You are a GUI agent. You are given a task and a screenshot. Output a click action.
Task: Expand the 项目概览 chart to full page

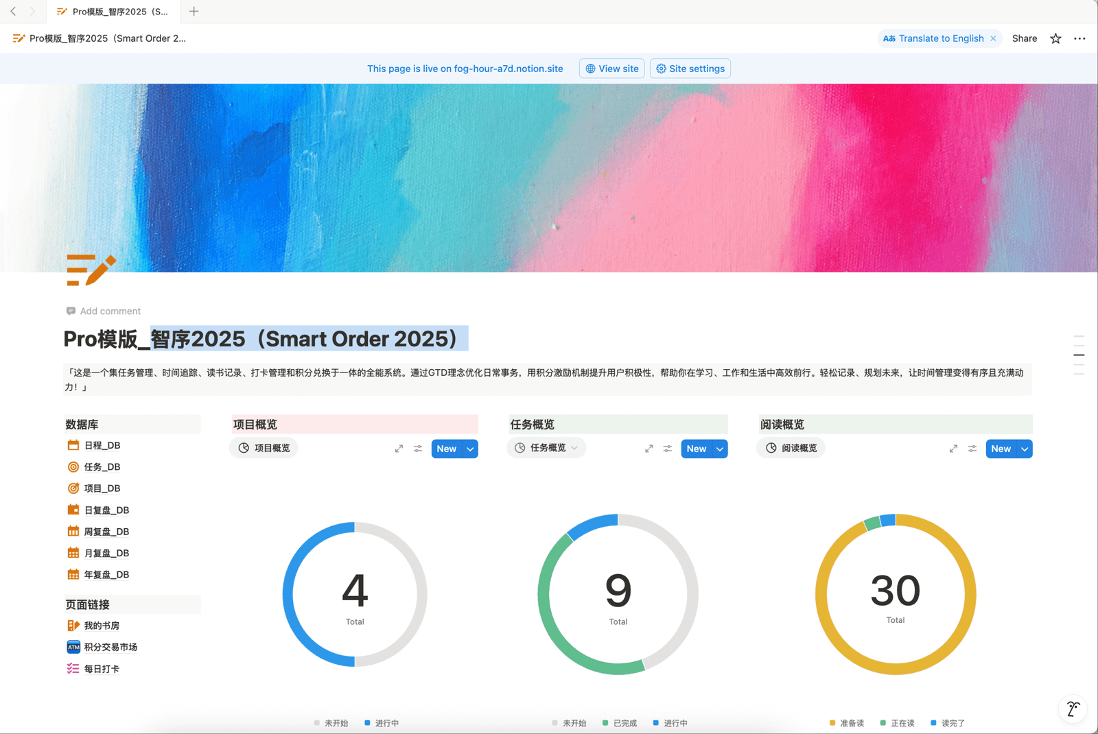point(399,449)
